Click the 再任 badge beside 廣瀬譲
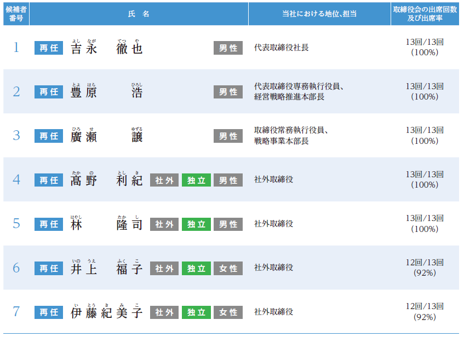The image size is (464, 337). [49, 136]
